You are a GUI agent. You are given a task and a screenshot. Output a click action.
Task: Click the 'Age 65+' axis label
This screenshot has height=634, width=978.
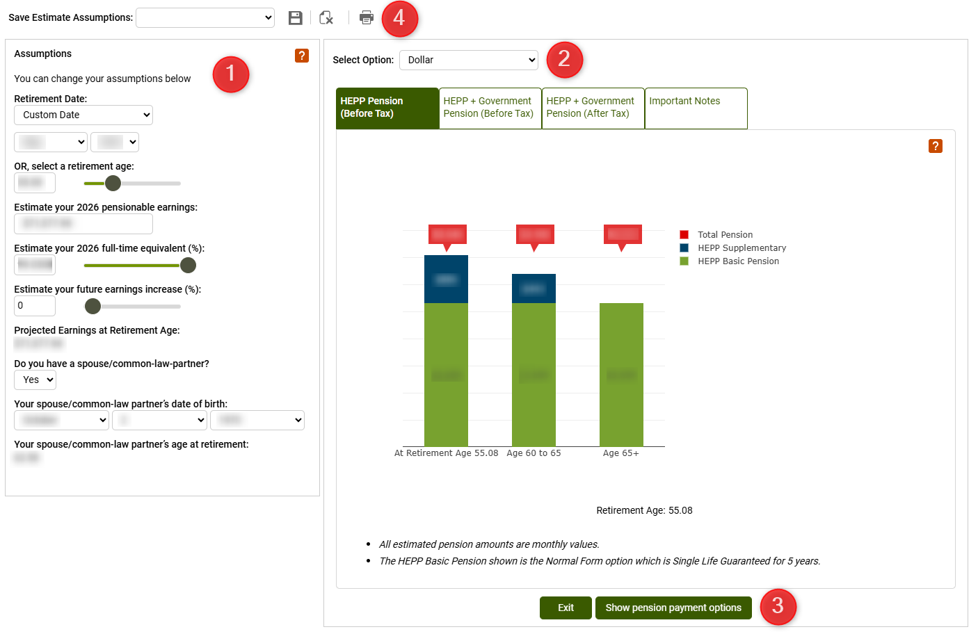click(621, 453)
